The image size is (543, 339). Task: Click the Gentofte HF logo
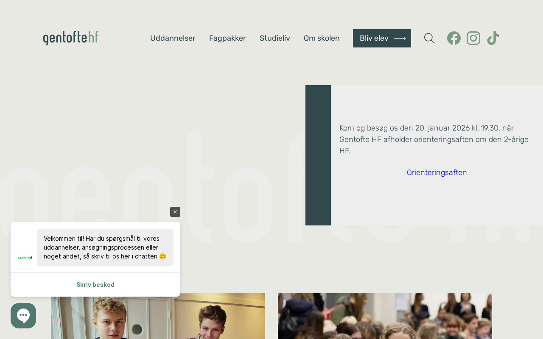point(71,38)
